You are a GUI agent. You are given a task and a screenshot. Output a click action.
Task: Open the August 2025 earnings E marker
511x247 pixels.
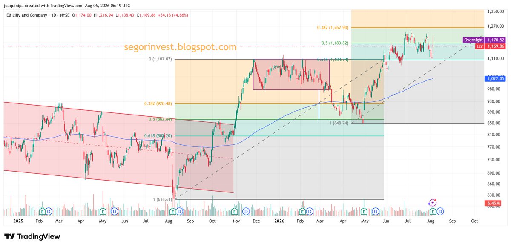[173, 211]
